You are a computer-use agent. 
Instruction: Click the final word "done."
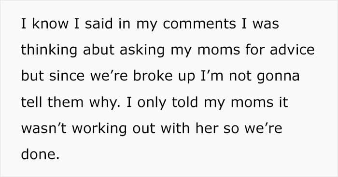[x=40, y=154]
